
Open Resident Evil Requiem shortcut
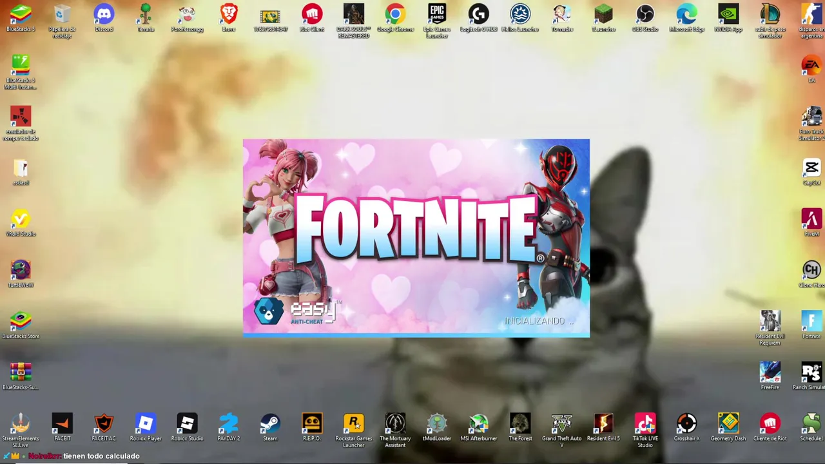[770, 328]
